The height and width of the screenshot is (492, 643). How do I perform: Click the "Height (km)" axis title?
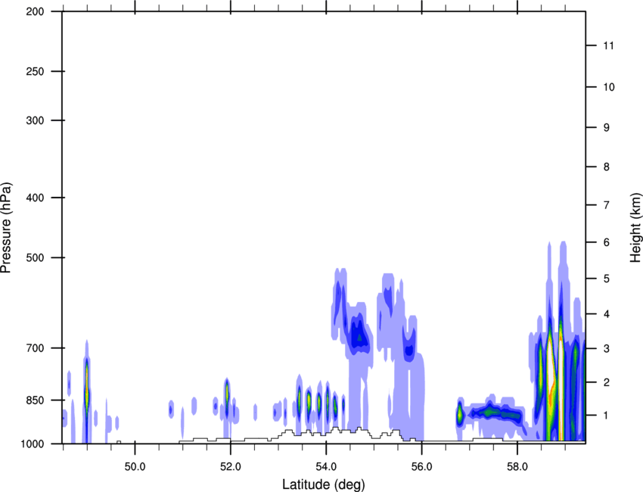coord(635,228)
